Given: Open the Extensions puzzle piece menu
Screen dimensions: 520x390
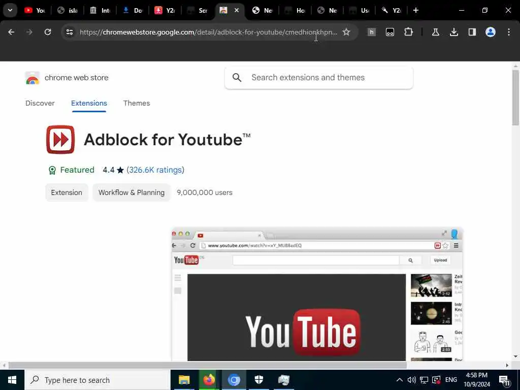Looking at the screenshot, I should point(409,32).
